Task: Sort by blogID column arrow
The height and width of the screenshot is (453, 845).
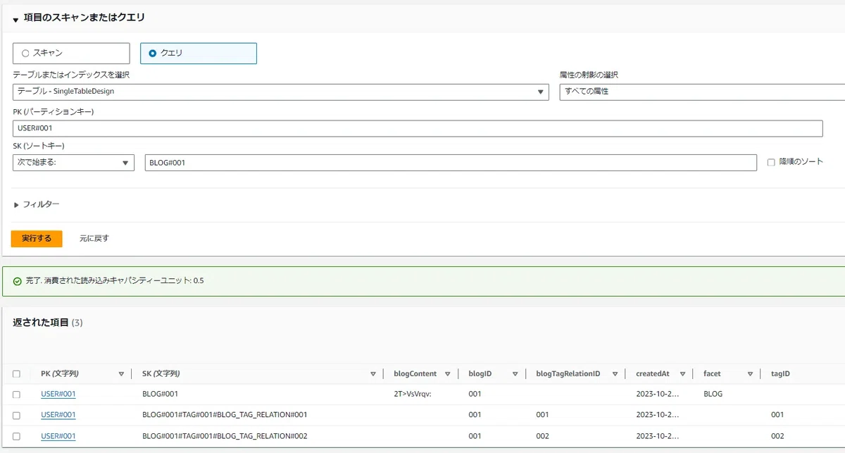Action: click(515, 374)
